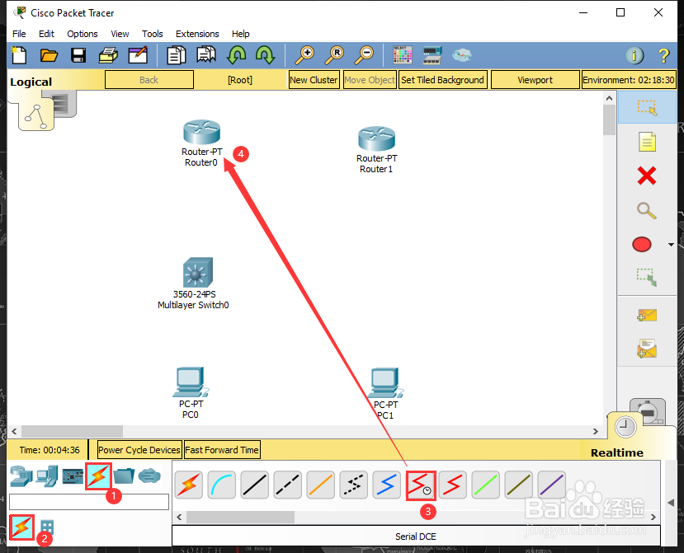Select the Copper Straight-Through cable
This screenshot has height=553, width=684.
click(255, 485)
